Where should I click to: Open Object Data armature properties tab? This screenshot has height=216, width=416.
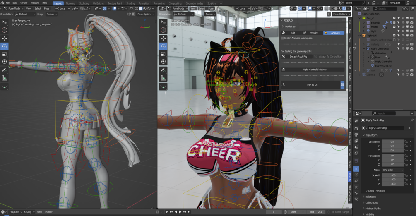click(356, 187)
